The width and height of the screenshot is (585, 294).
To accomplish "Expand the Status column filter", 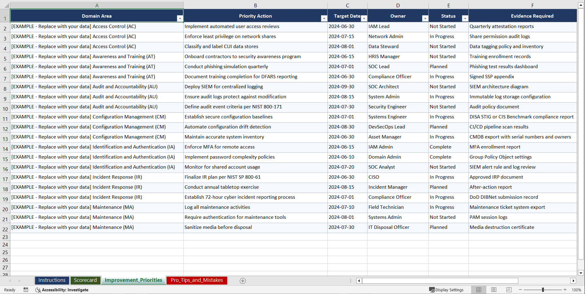I will [x=465, y=19].
